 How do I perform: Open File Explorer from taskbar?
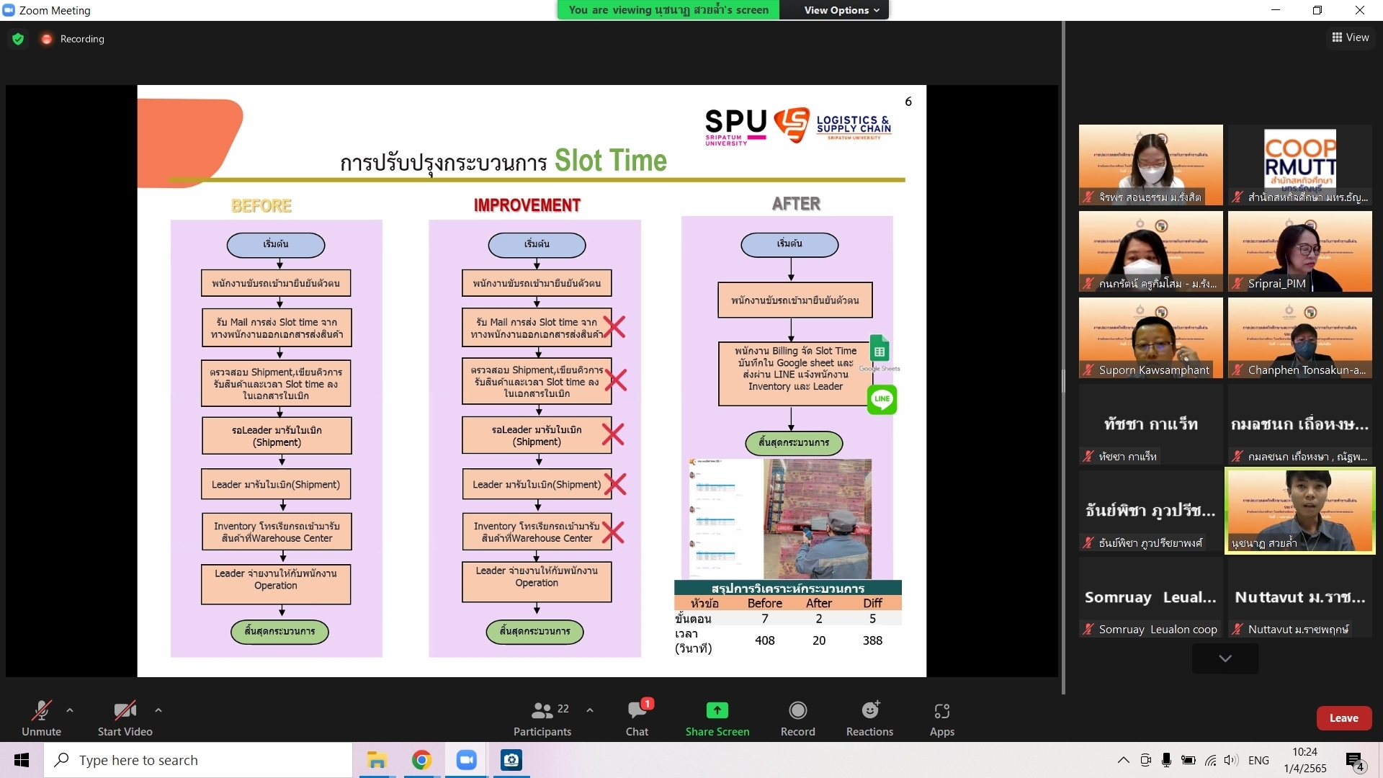(x=377, y=760)
